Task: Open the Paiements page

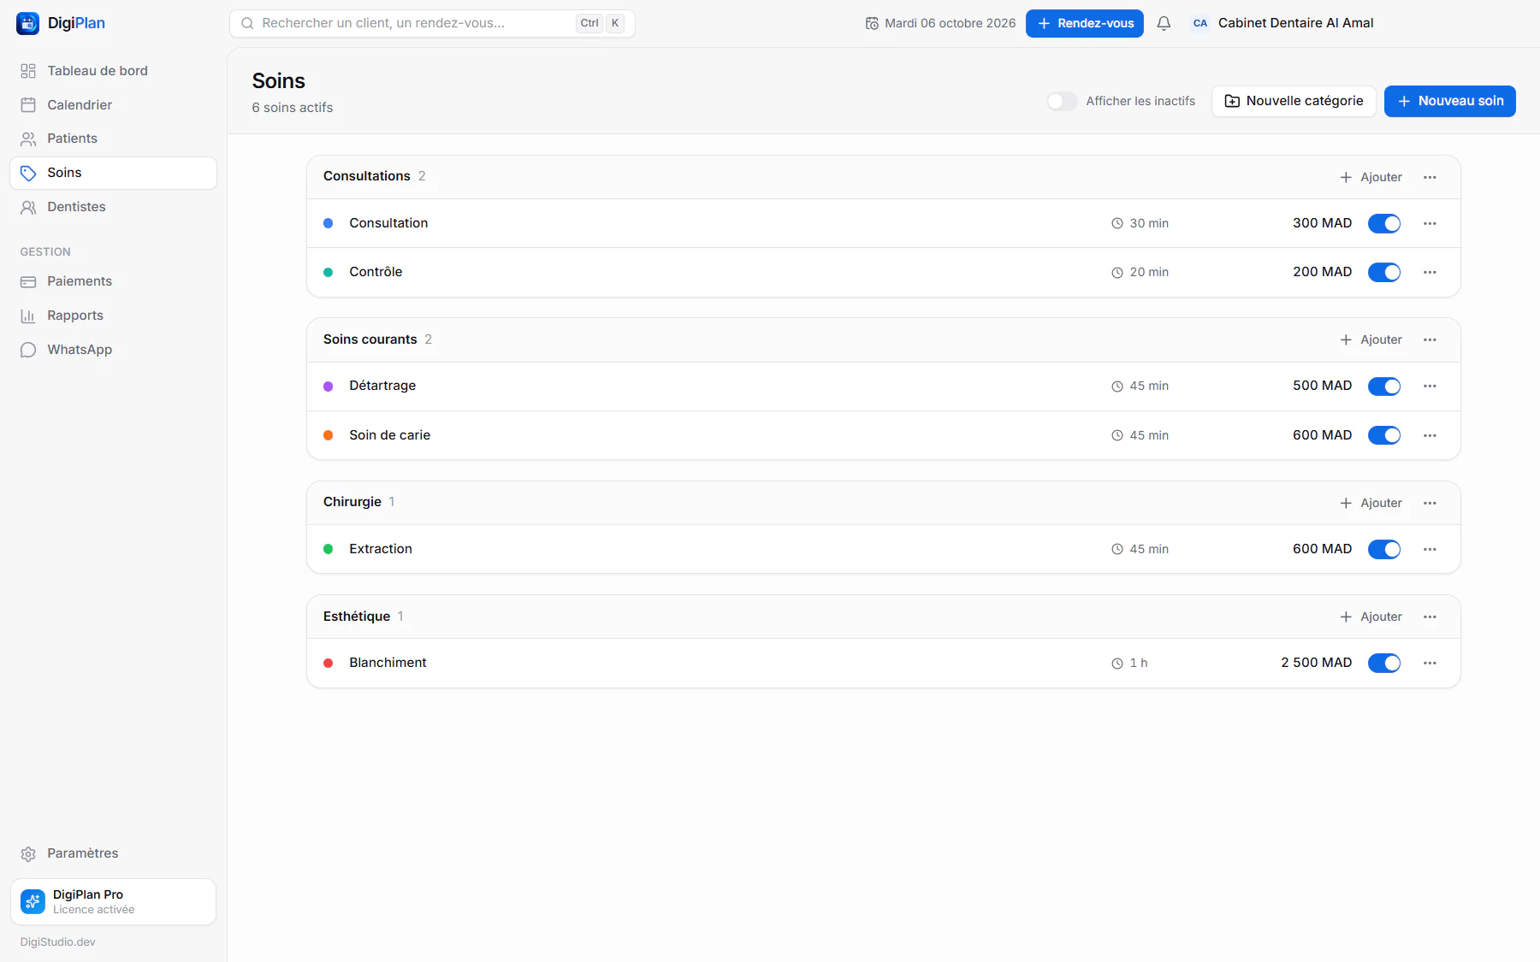Action: coord(113,281)
